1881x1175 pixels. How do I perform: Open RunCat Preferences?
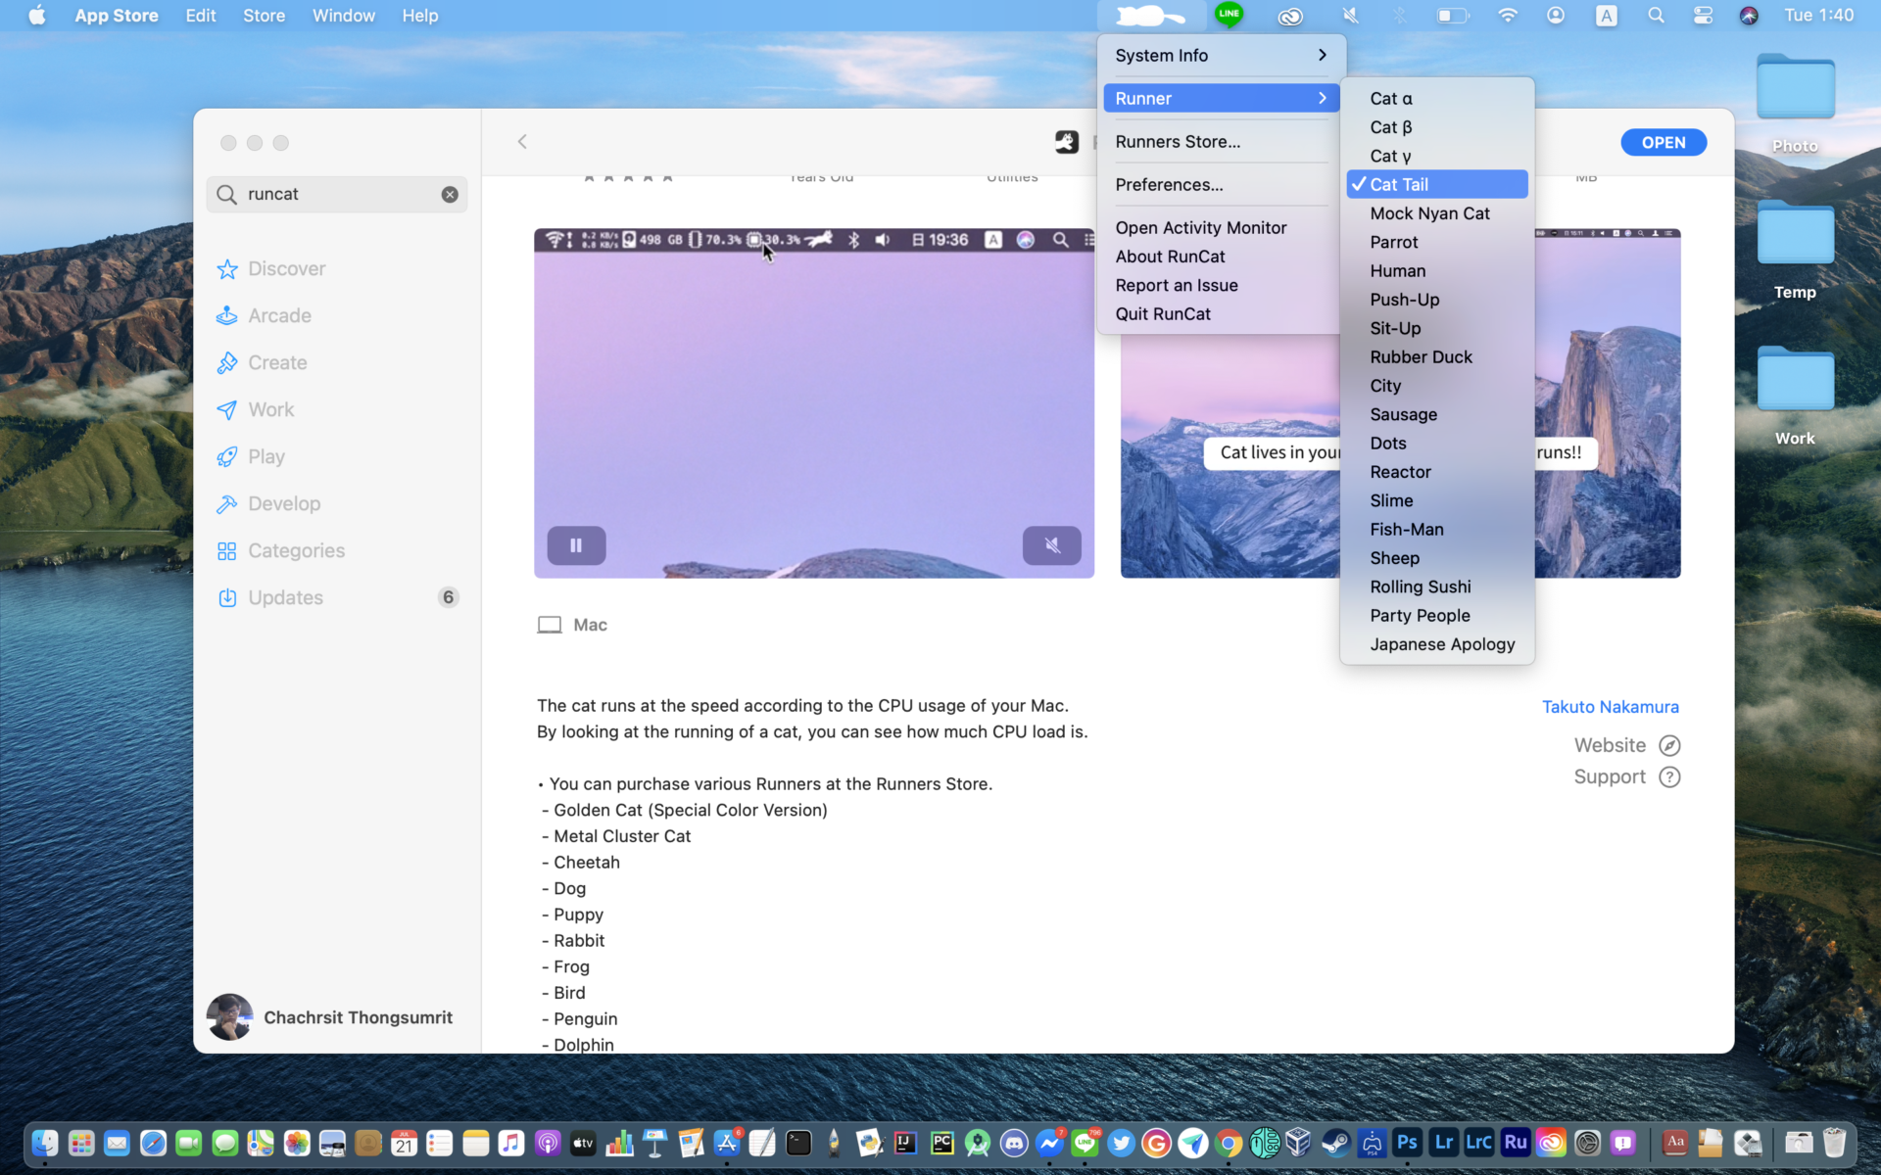[x=1221, y=185]
